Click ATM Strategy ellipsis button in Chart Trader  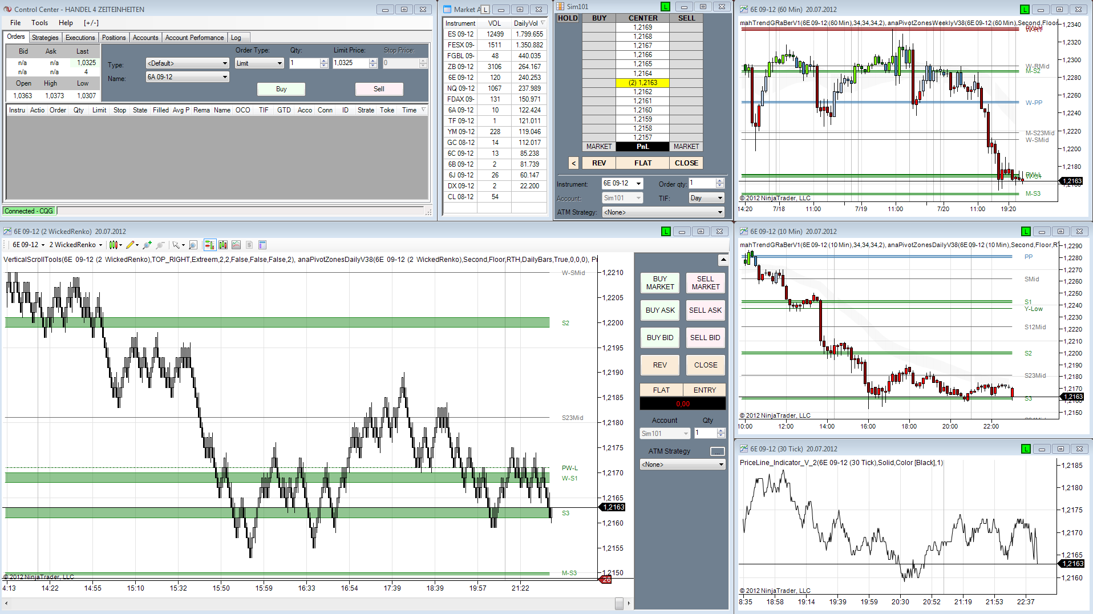[x=717, y=451]
